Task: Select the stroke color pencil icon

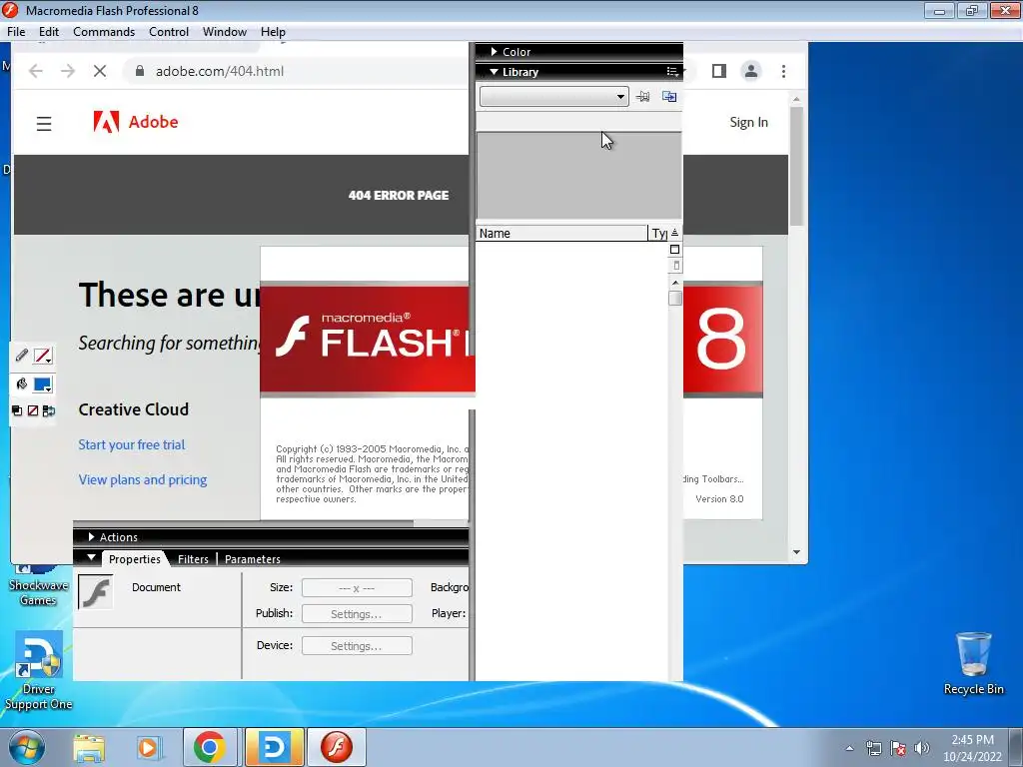Action: [22, 356]
